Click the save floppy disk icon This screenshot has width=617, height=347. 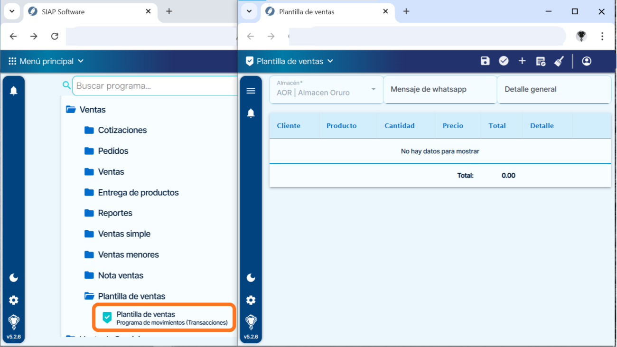[x=485, y=61]
